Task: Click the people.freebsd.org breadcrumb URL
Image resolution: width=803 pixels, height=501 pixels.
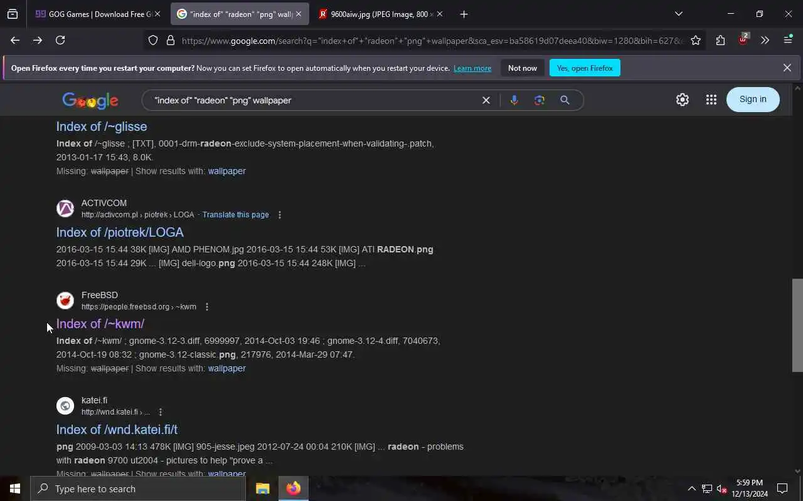Action: [139, 307]
